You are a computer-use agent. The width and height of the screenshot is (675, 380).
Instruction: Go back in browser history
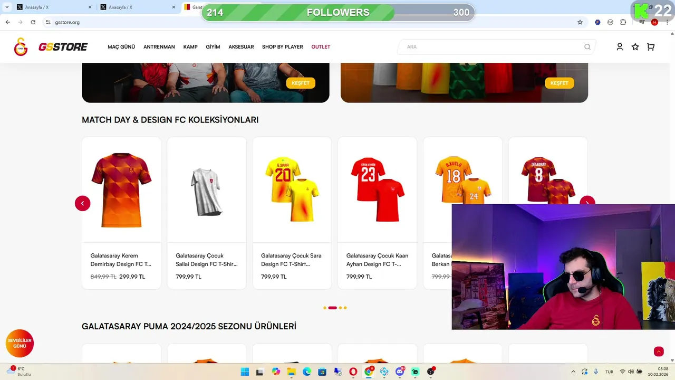point(8,22)
